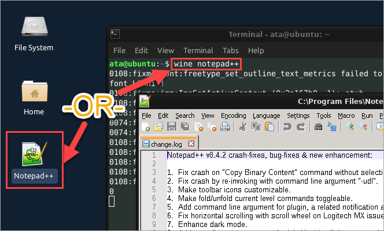Open the Notepad++ Tools menu
Viewport: 384px width, 231px height.
[324, 115]
